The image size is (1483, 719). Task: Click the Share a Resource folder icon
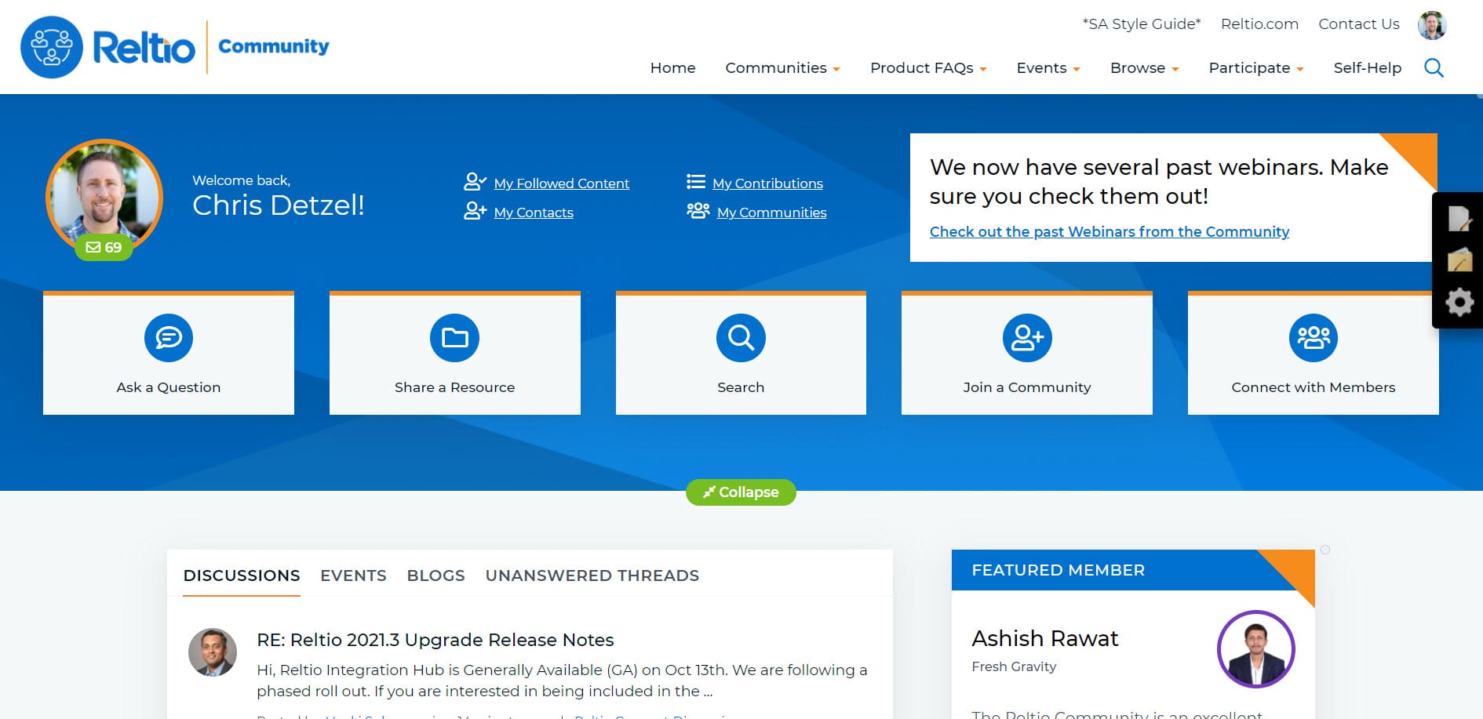(454, 338)
